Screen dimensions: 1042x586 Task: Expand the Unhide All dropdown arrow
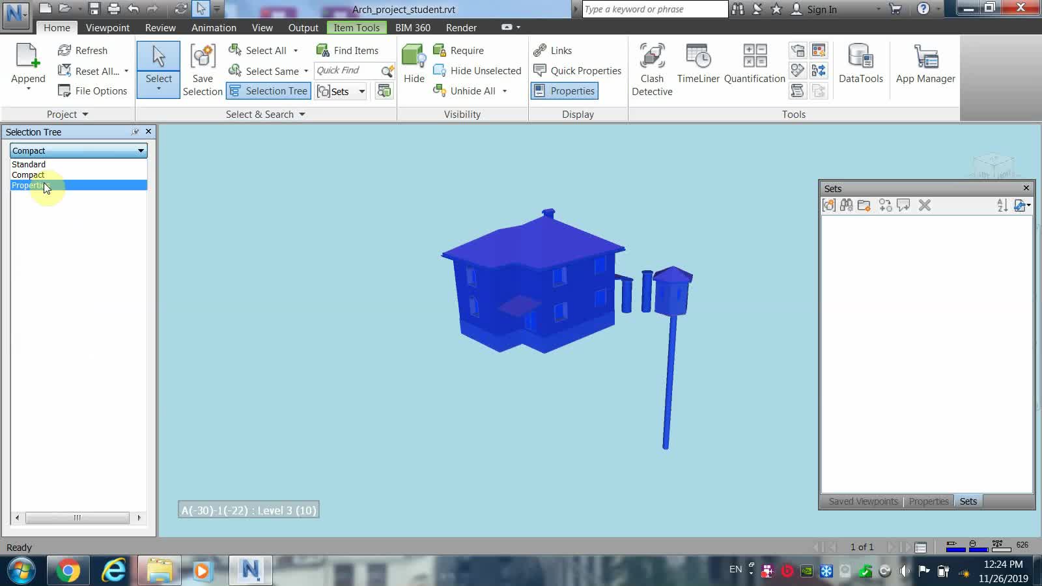click(x=505, y=91)
